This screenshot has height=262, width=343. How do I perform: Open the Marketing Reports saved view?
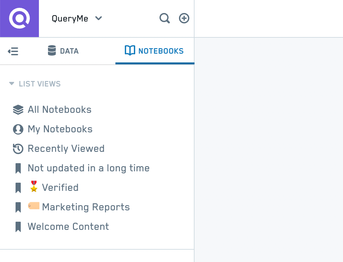(86, 207)
